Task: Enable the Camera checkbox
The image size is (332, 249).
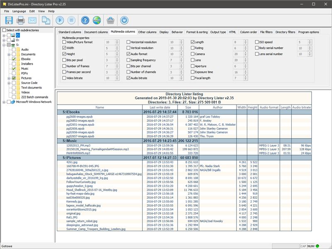Action: (x=193, y=54)
